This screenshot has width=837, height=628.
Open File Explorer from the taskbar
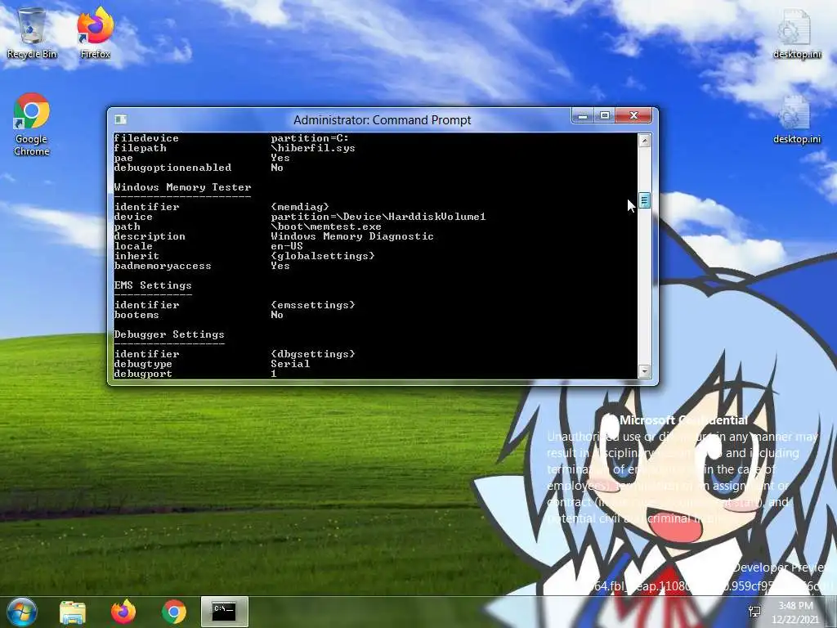click(x=73, y=612)
